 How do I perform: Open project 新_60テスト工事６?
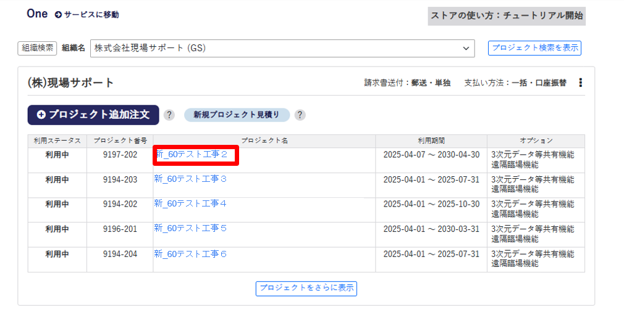190,254
